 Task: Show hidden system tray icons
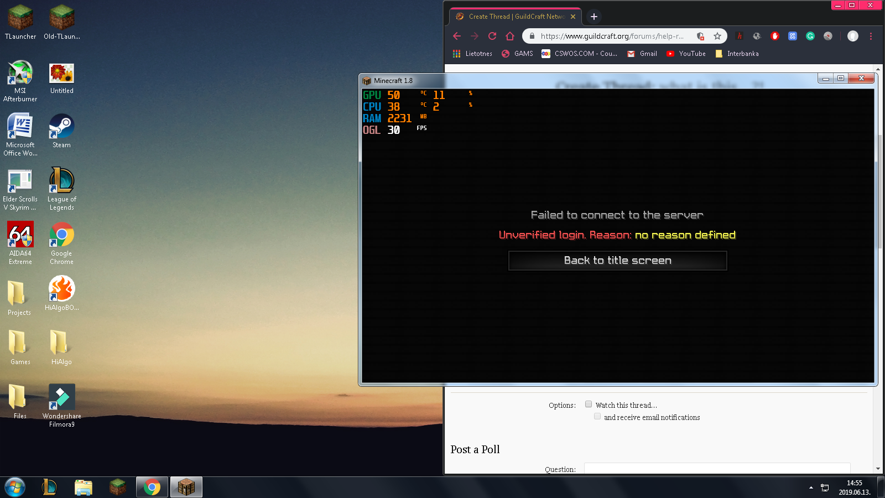tap(811, 487)
